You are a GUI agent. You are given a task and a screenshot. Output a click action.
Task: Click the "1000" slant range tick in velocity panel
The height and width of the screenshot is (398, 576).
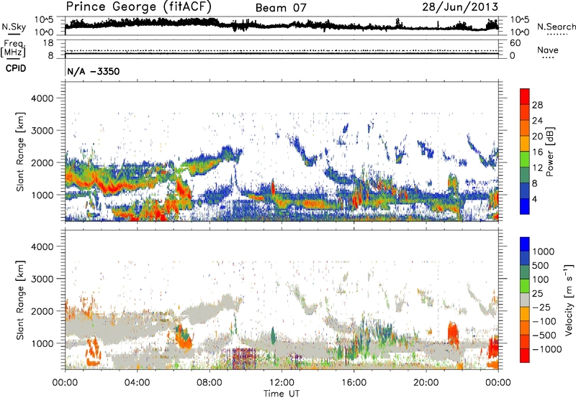42,343
